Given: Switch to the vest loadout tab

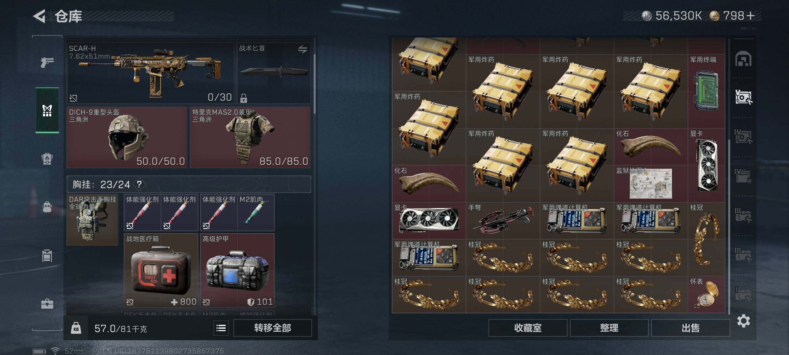Looking at the screenshot, I should tap(47, 110).
